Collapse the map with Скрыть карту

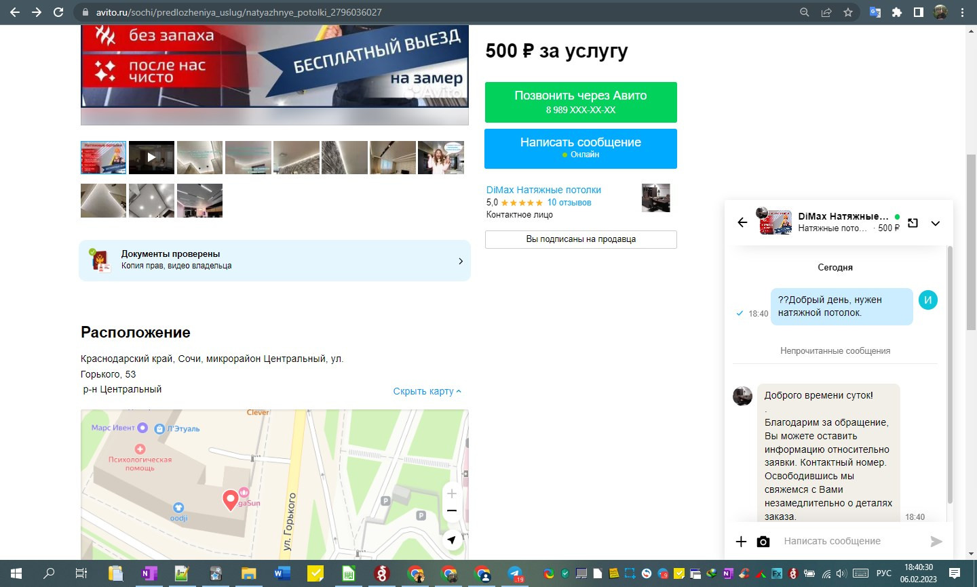coord(427,391)
